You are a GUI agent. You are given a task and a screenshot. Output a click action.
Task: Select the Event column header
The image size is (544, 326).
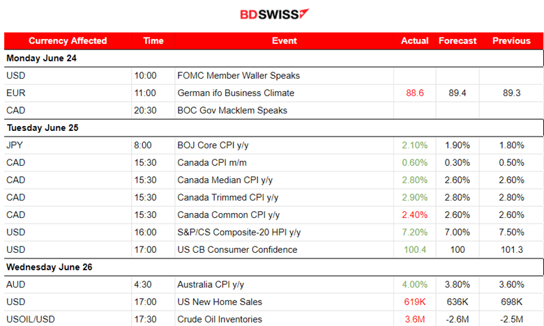(x=285, y=41)
